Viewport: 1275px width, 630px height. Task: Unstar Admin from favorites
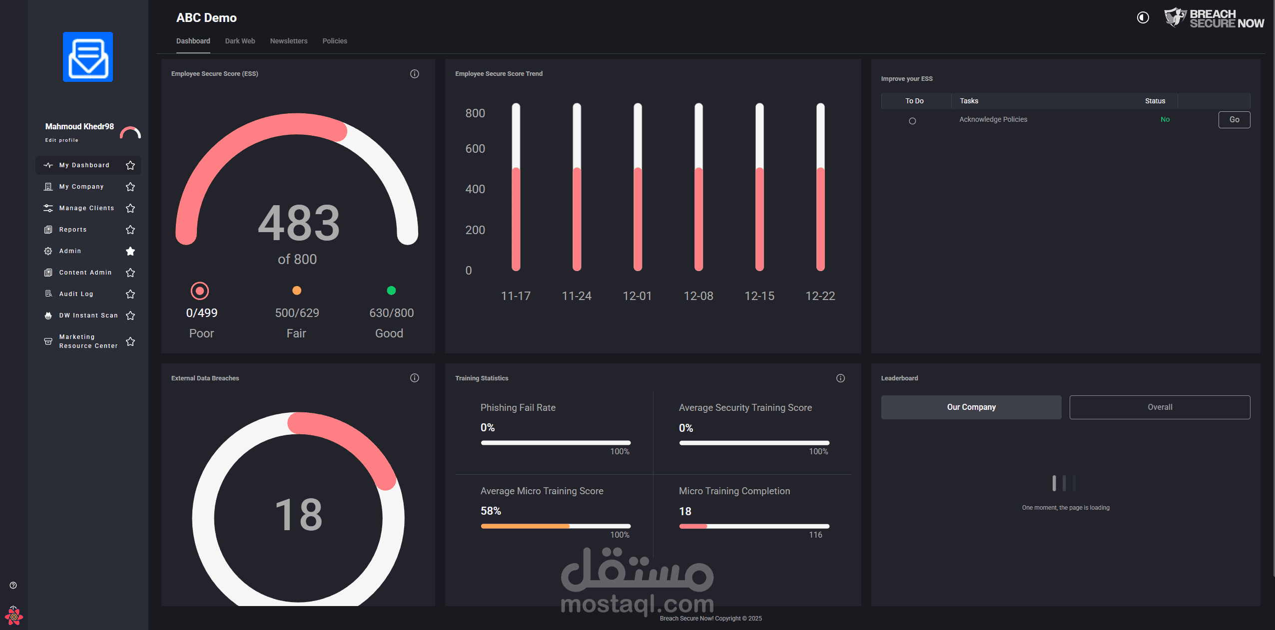pyautogui.click(x=130, y=251)
